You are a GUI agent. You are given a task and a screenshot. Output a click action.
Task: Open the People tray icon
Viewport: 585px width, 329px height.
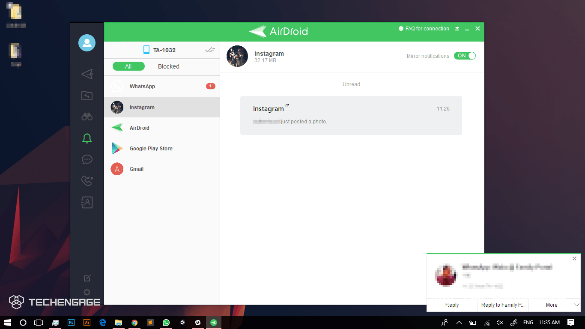pos(445,323)
